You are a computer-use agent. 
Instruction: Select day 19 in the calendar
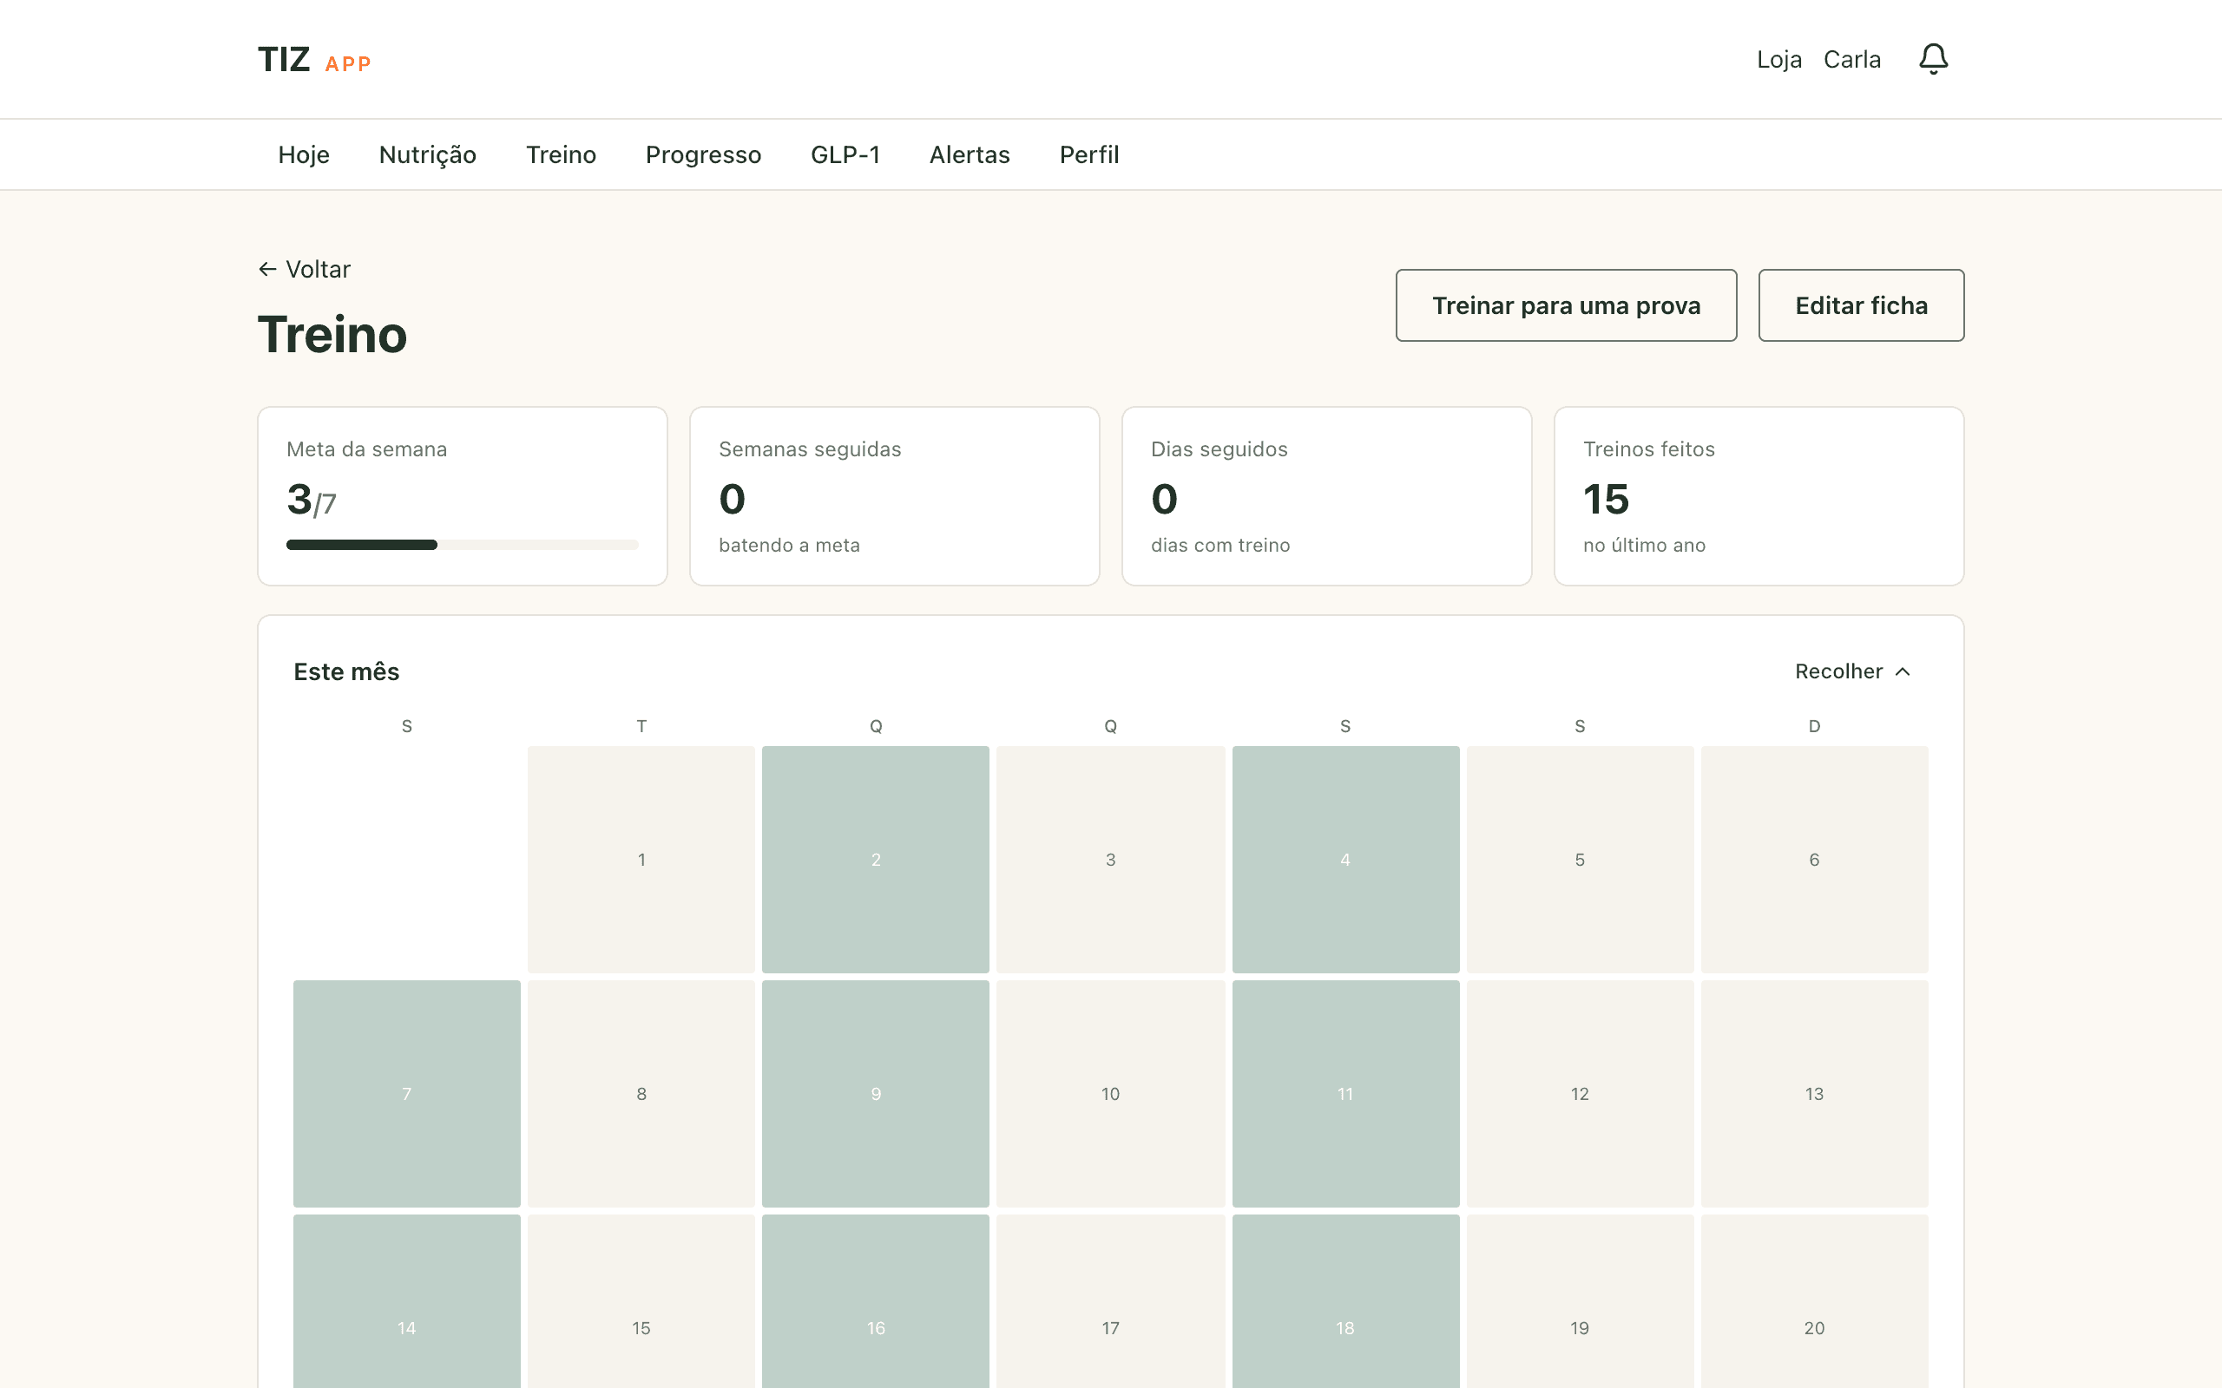click(x=1581, y=1302)
